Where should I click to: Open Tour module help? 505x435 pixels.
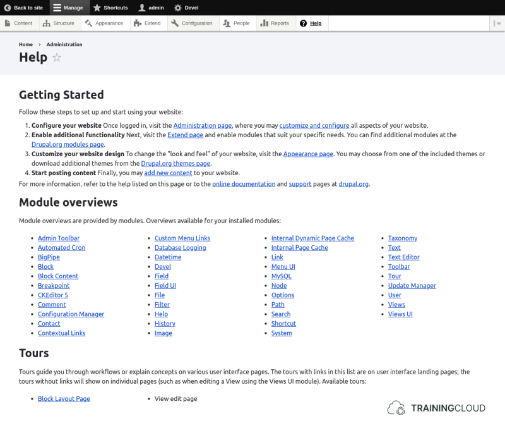click(x=395, y=276)
